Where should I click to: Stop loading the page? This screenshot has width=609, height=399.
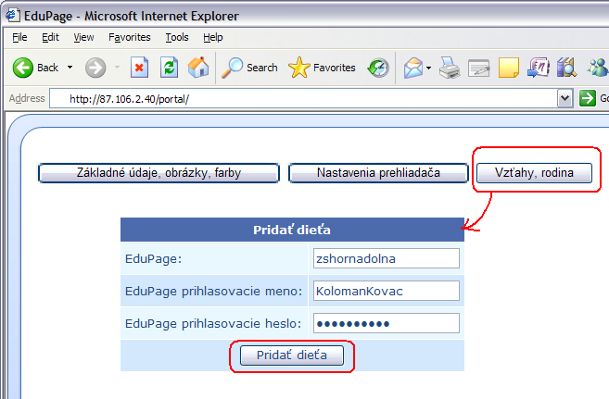(139, 68)
